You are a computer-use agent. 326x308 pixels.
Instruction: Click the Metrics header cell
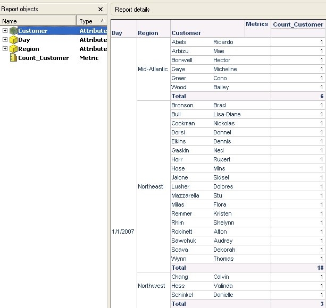click(257, 24)
